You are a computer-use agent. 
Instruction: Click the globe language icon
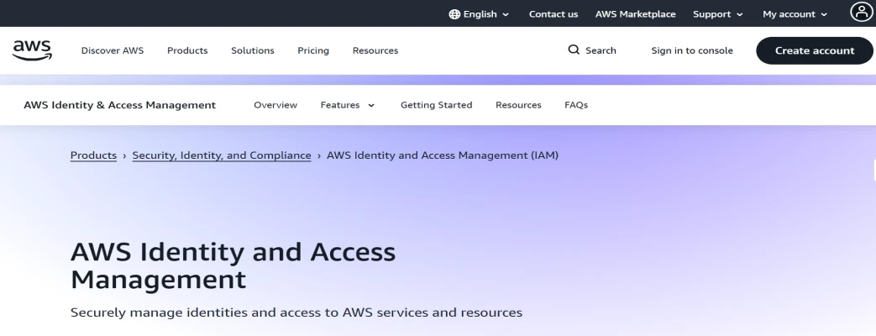[x=454, y=14]
